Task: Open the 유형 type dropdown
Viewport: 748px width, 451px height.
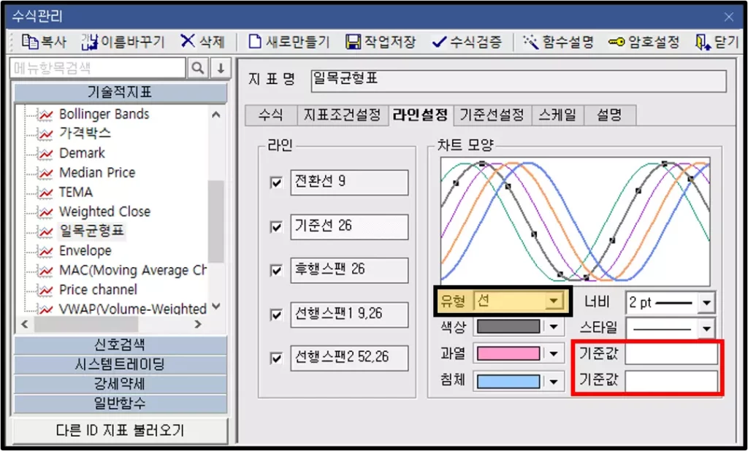Action: point(554,301)
